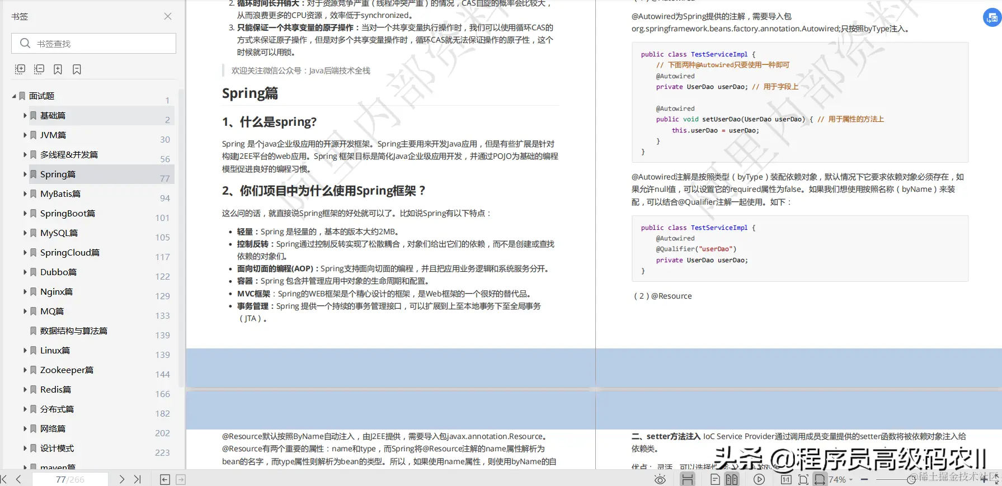
Task: Click the heading 2、你们项目中为什么使用Spring框架？
Action: (x=324, y=191)
